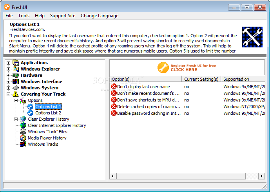
Task: Open the Change Language menu
Action: [x=99, y=16]
